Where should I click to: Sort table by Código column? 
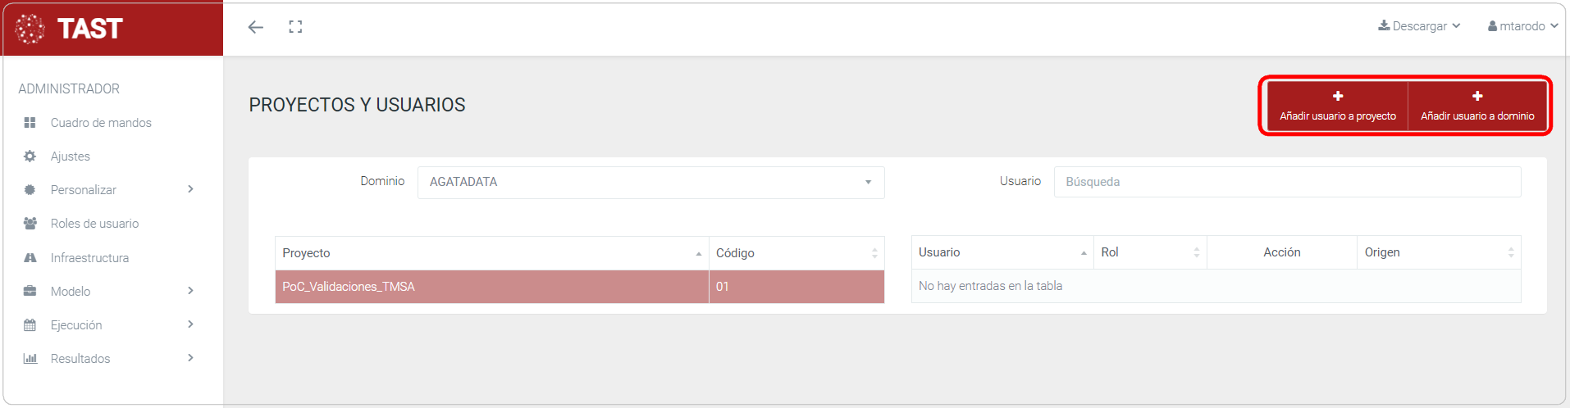(x=796, y=253)
